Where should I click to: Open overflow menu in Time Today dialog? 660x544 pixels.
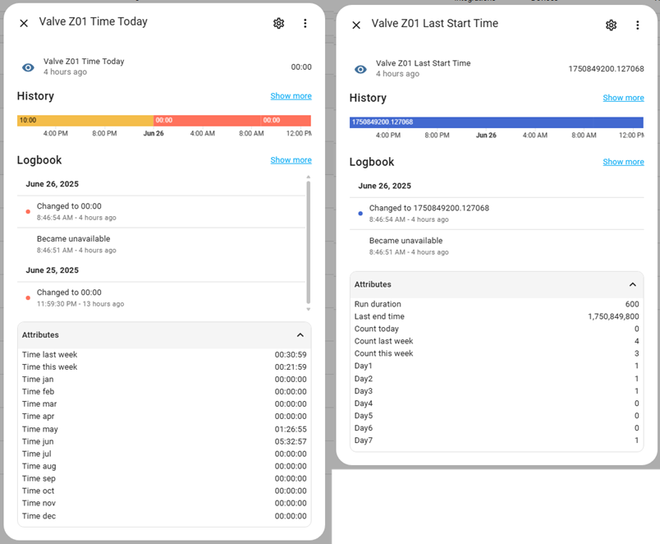[305, 24]
